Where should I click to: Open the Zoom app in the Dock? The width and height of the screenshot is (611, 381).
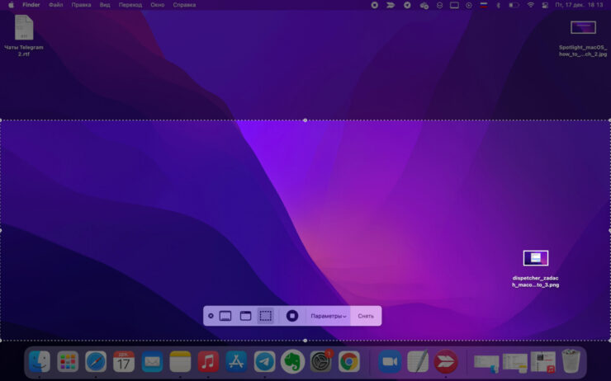390,361
